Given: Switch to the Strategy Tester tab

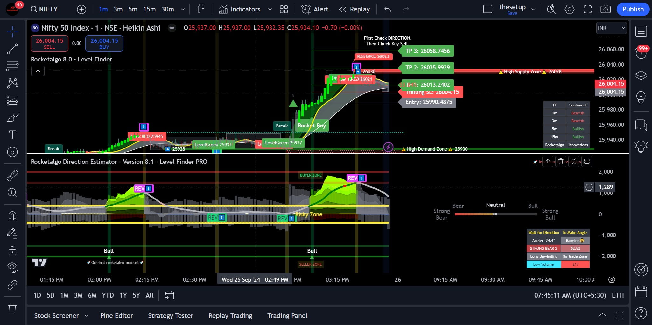Looking at the screenshot, I should (x=171, y=315).
